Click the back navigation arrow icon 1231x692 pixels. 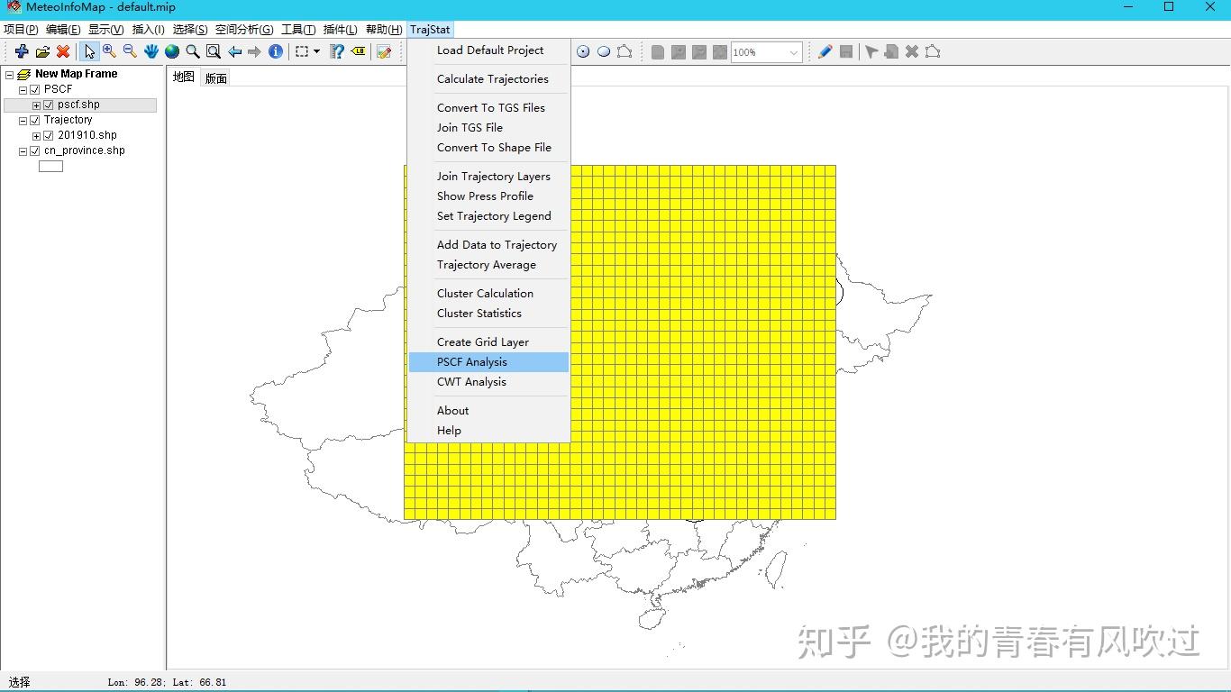234,51
